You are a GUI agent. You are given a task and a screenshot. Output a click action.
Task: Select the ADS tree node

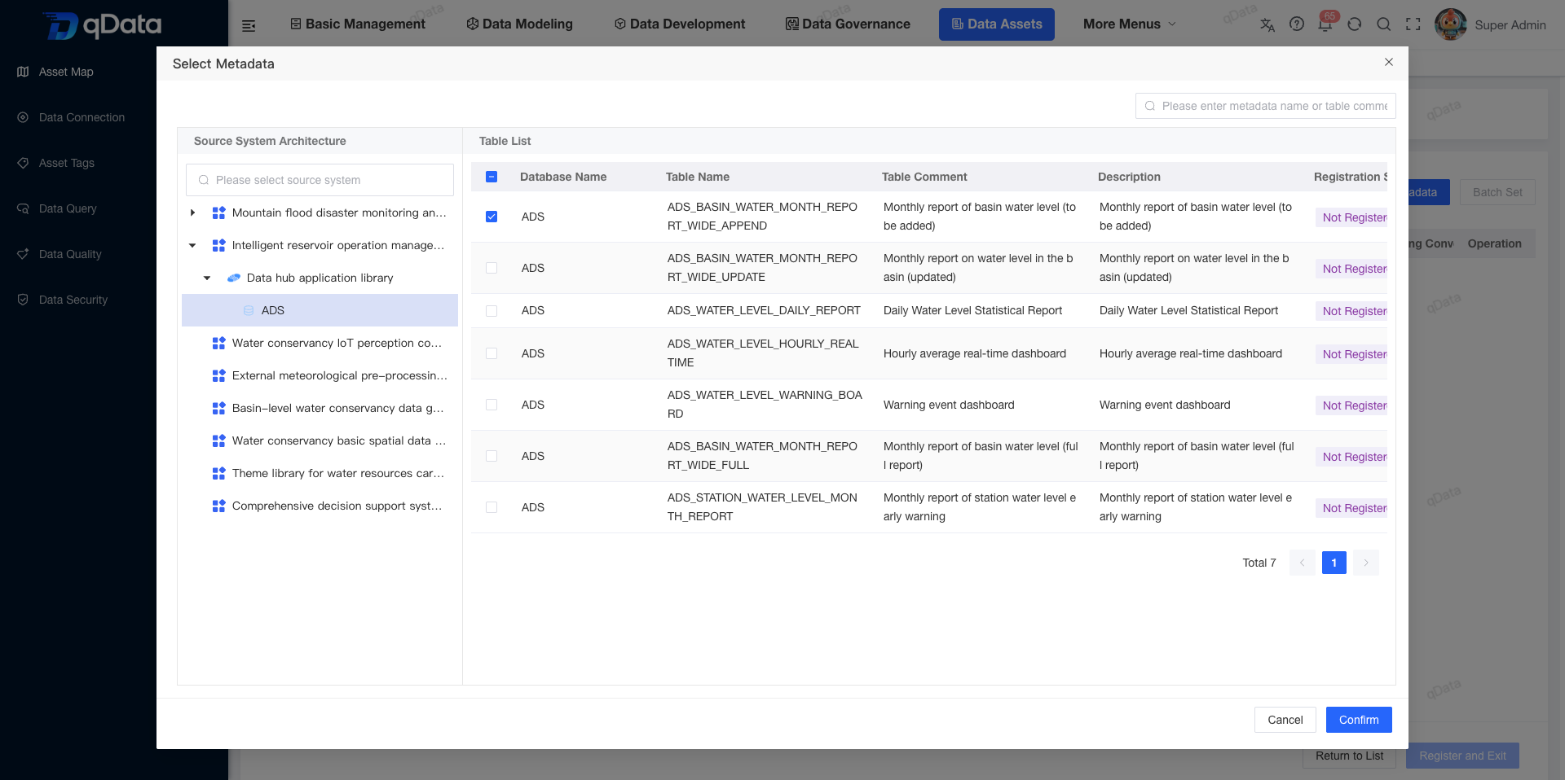(x=320, y=310)
